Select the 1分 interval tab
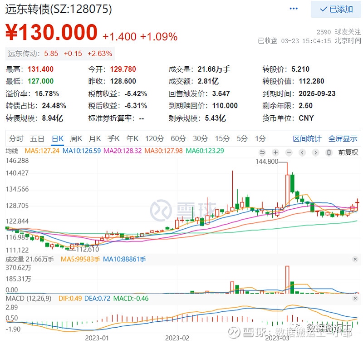 [260, 138]
